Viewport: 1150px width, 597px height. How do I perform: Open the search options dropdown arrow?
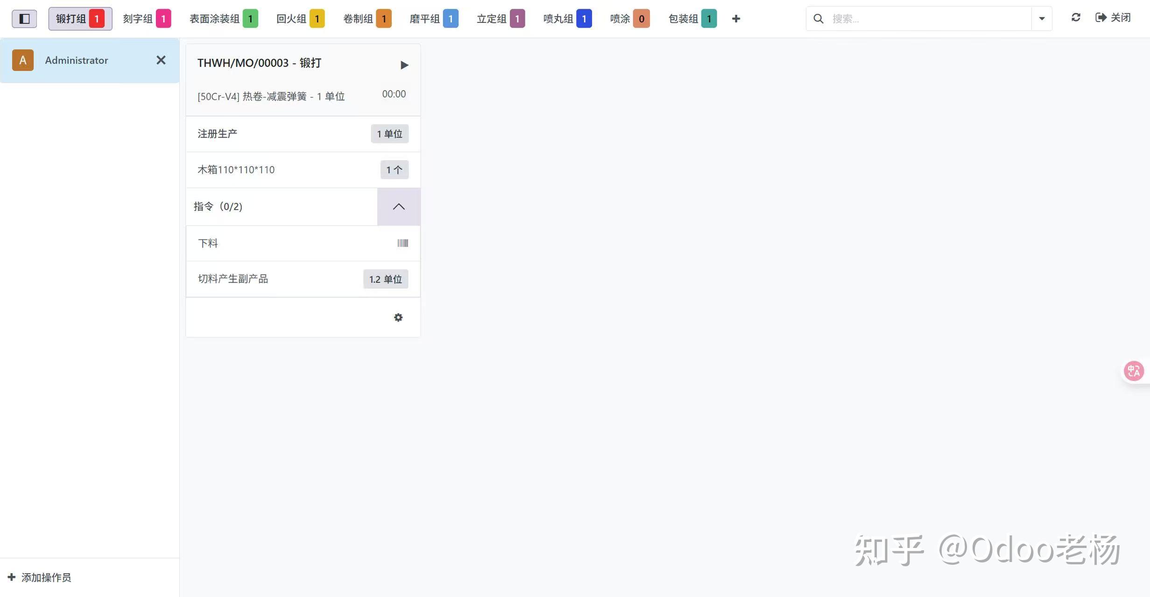coord(1042,19)
